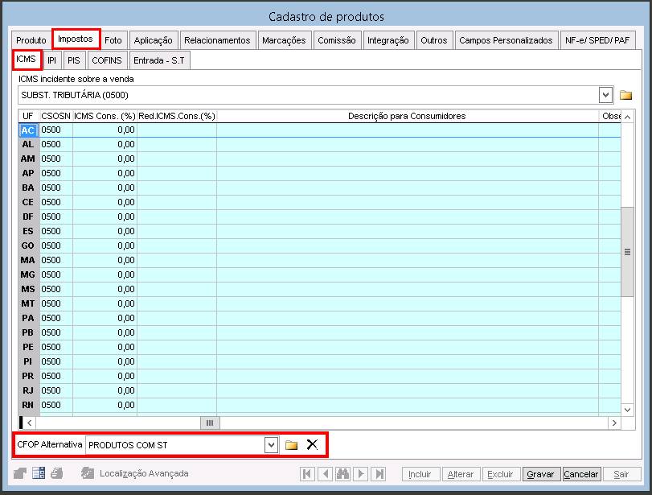
Task: Click the ICMS Cons. (%) column header
Action: click(x=105, y=116)
